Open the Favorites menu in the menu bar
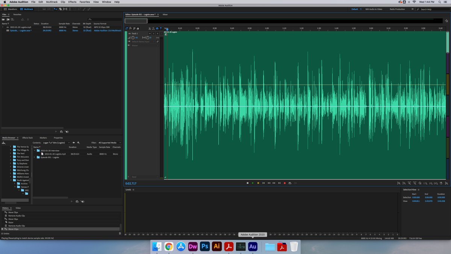The width and height of the screenshot is (451, 254). click(85, 2)
